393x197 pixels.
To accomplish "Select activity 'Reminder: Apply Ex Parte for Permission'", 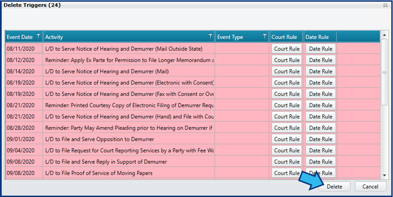I will (129, 60).
